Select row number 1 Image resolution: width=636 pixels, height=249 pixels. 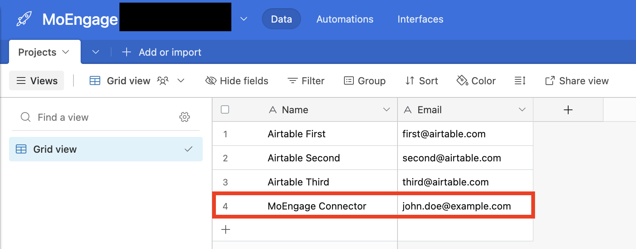[x=225, y=134]
